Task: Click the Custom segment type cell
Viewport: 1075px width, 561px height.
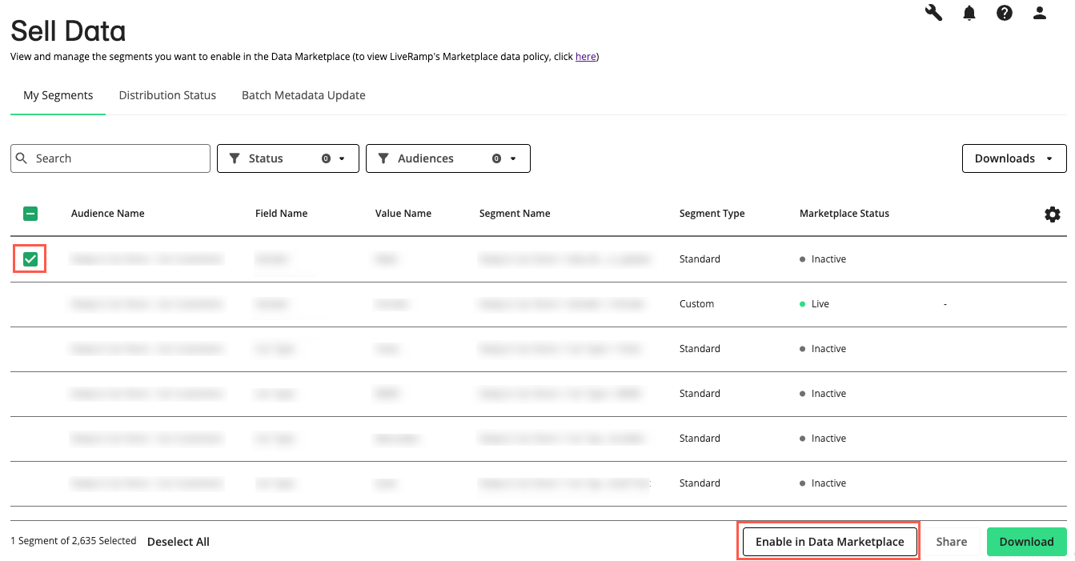Action: (x=696, y=304)
